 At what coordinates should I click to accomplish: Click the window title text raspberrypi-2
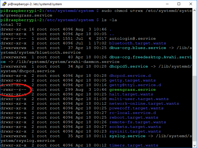point(22,4)
